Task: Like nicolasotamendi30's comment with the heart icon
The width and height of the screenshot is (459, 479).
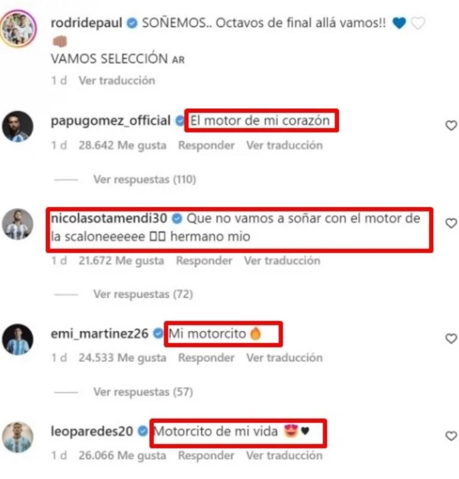Action: coord(451,223)
